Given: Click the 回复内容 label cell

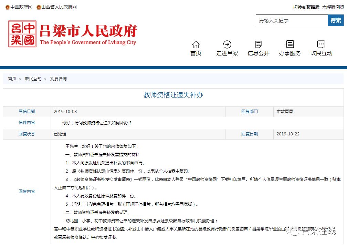Looking at the screenshot, I should [27, 192].
